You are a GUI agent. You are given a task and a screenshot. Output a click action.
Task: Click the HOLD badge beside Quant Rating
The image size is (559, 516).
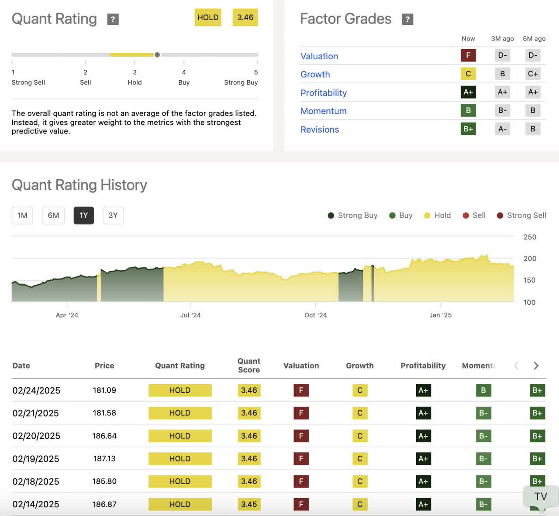pos(208,17)
